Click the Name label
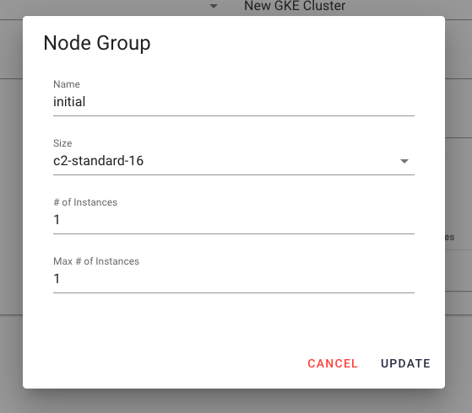 coord(67,84)
